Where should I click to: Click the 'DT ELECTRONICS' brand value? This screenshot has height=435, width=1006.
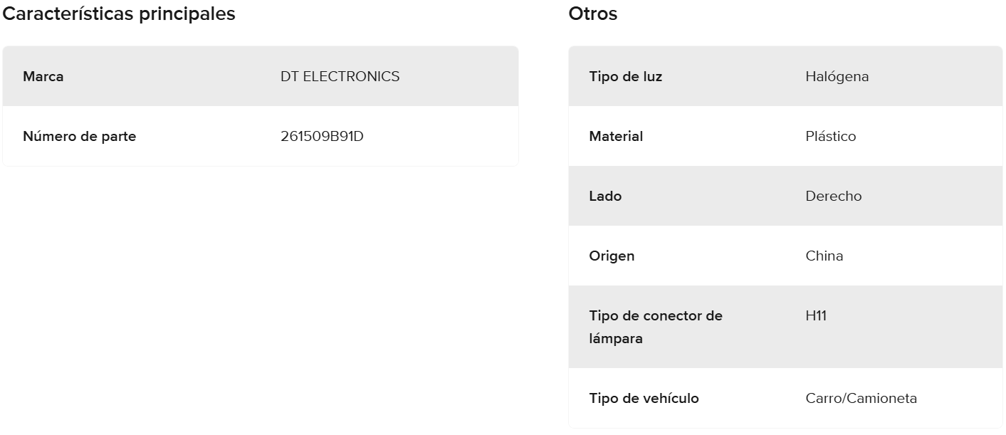coord(340,76)
